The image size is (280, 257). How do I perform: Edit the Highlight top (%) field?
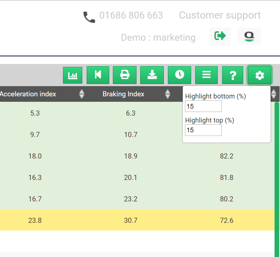click(203, 130)
